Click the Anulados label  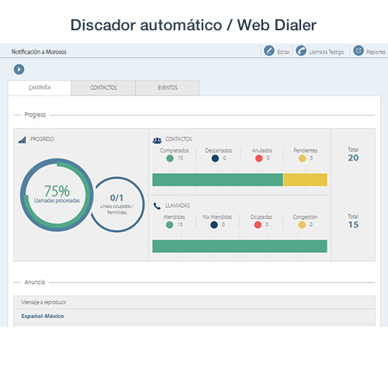click(x=262, y=151)
